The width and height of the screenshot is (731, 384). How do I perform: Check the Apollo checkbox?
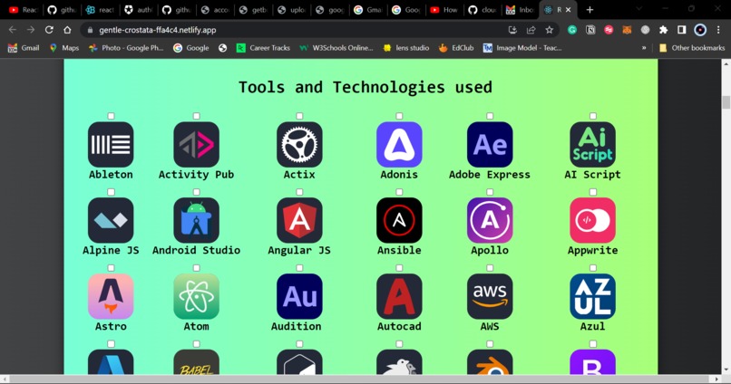coord(490,192)
